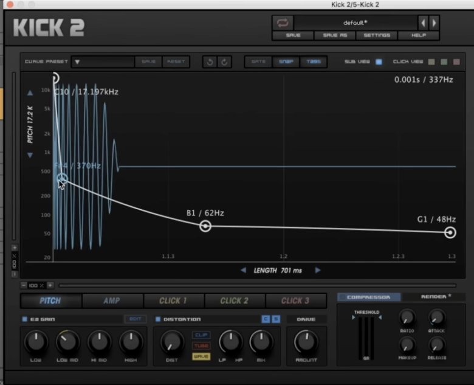Switch to the Pitch tab
This screenshot has width=474, height=385.
tap(50, 300)
